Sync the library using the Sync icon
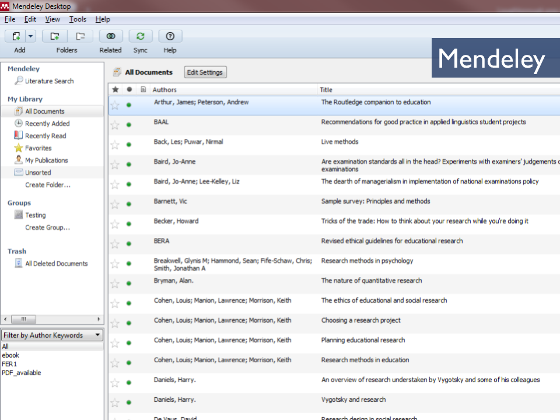Screen dimensions: 560x420 click(x=141, y=36)
